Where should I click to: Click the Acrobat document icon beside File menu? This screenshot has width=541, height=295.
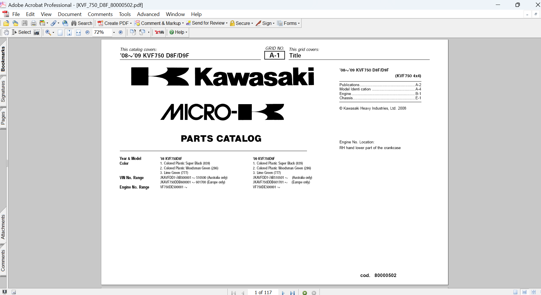tap(6, 14)
